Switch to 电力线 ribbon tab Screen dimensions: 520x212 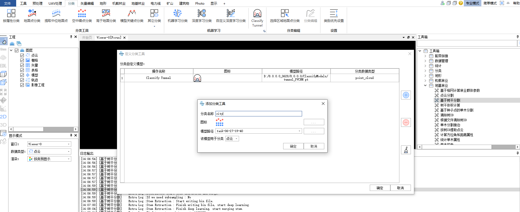point(156,3)
